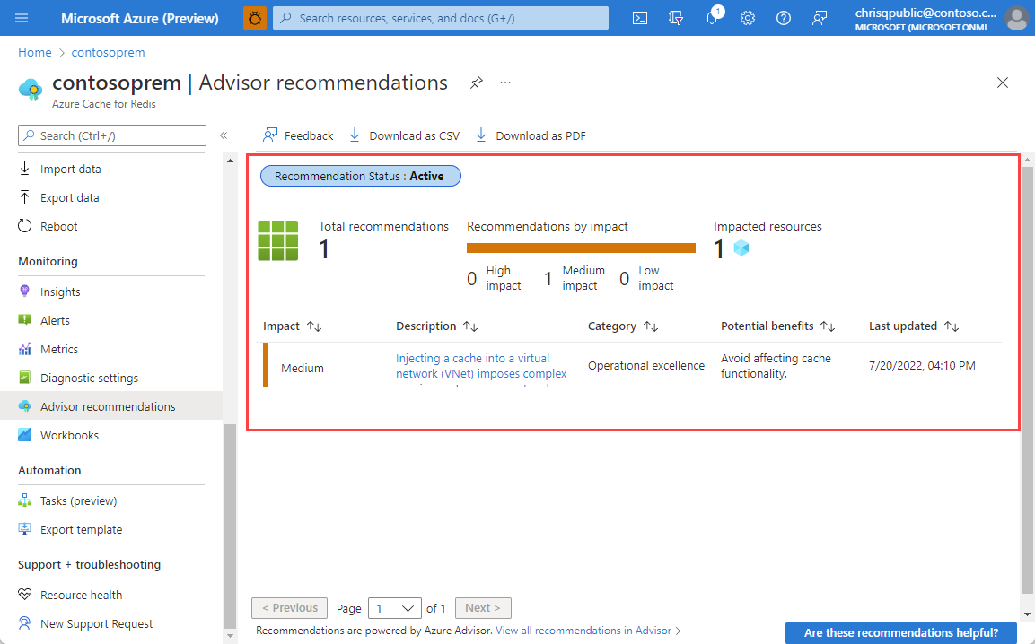Click the Search Ctrl+/ resource menu field

click(111, 135)
